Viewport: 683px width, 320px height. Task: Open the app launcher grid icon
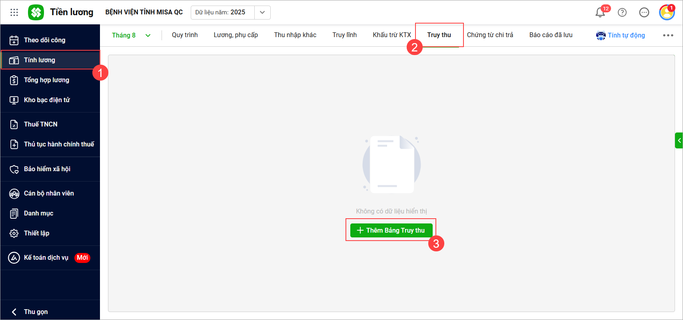14,12
